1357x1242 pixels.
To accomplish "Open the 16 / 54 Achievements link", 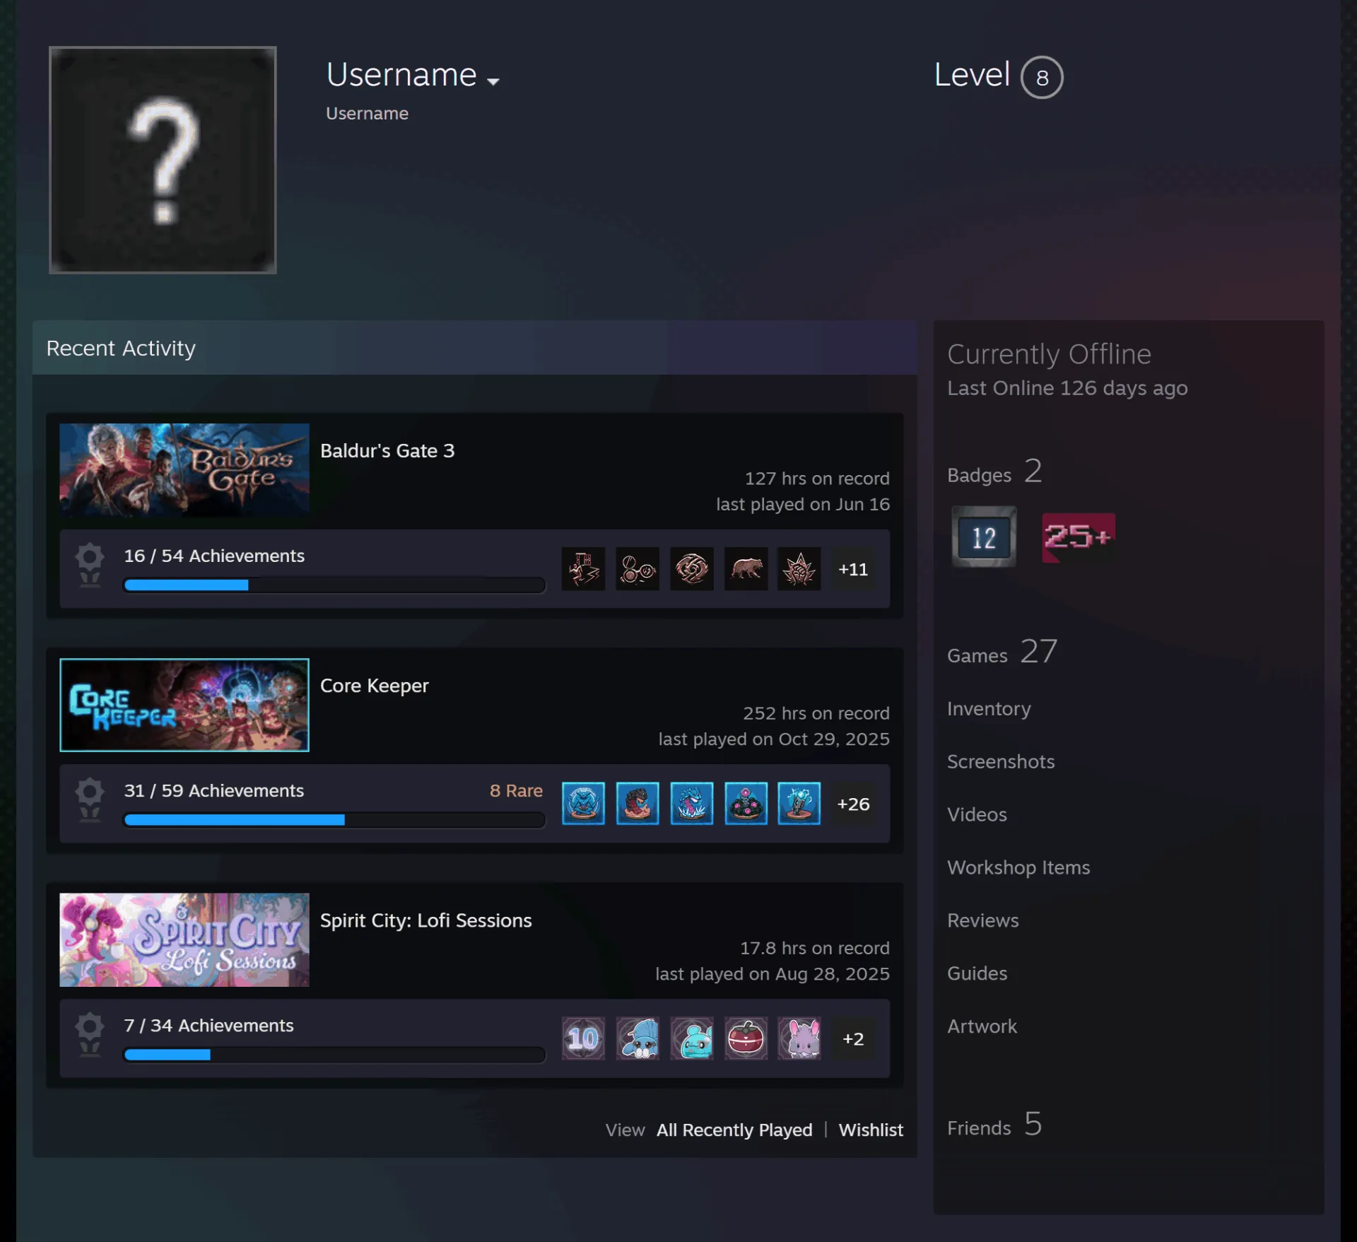I will tap(214, 556).
